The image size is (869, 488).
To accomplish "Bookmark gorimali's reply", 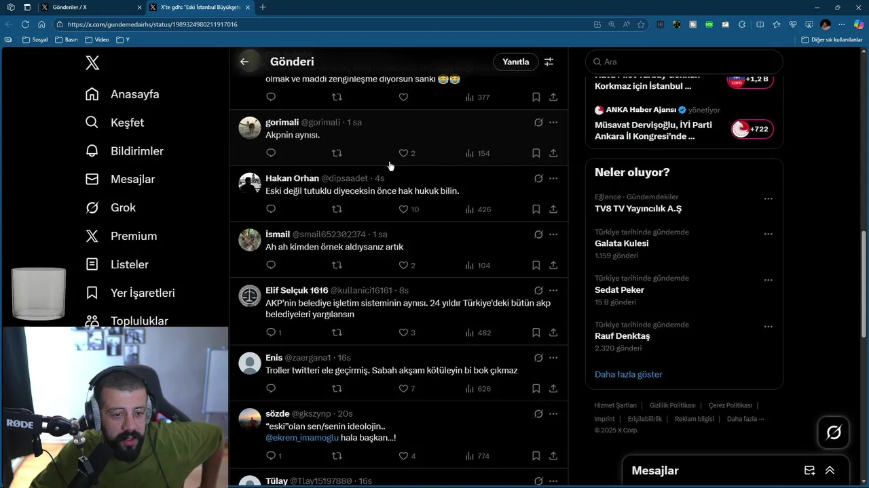I will point(536,153).
